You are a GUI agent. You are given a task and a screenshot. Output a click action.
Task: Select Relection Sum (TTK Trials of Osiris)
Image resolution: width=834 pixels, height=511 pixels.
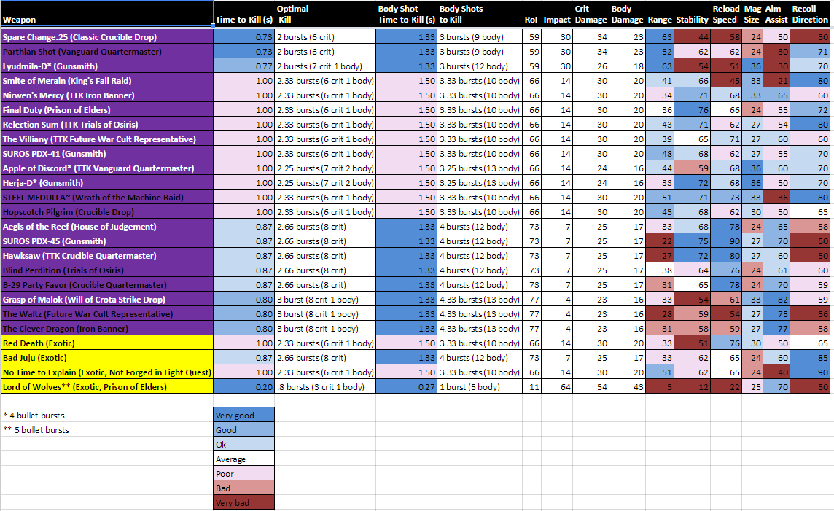(x=107, y=125)
